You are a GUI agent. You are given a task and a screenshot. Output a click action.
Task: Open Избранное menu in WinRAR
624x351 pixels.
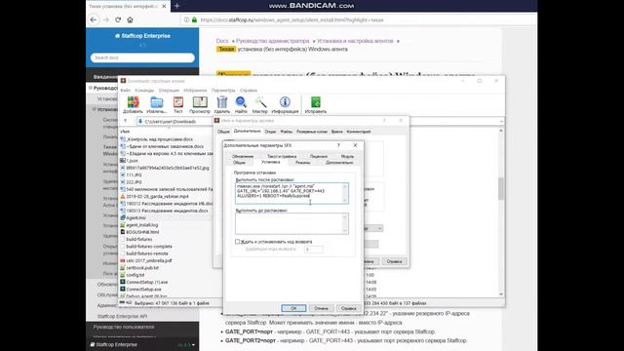[195, 91]
